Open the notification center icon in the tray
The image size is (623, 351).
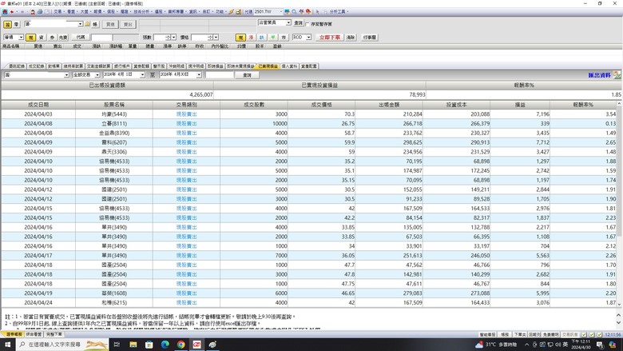pyautogui.click(x=600, y=345)
